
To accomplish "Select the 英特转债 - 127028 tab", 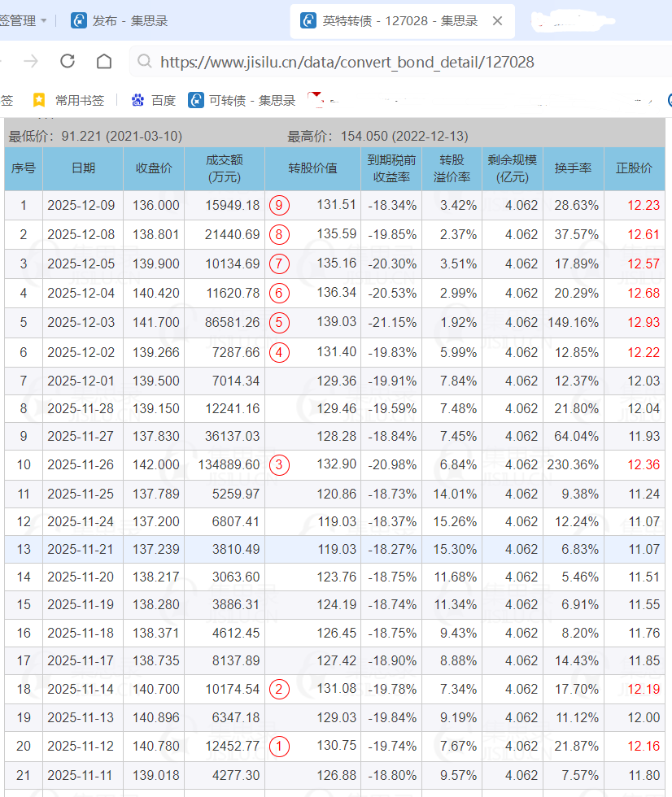I will [x=389, y=20].
